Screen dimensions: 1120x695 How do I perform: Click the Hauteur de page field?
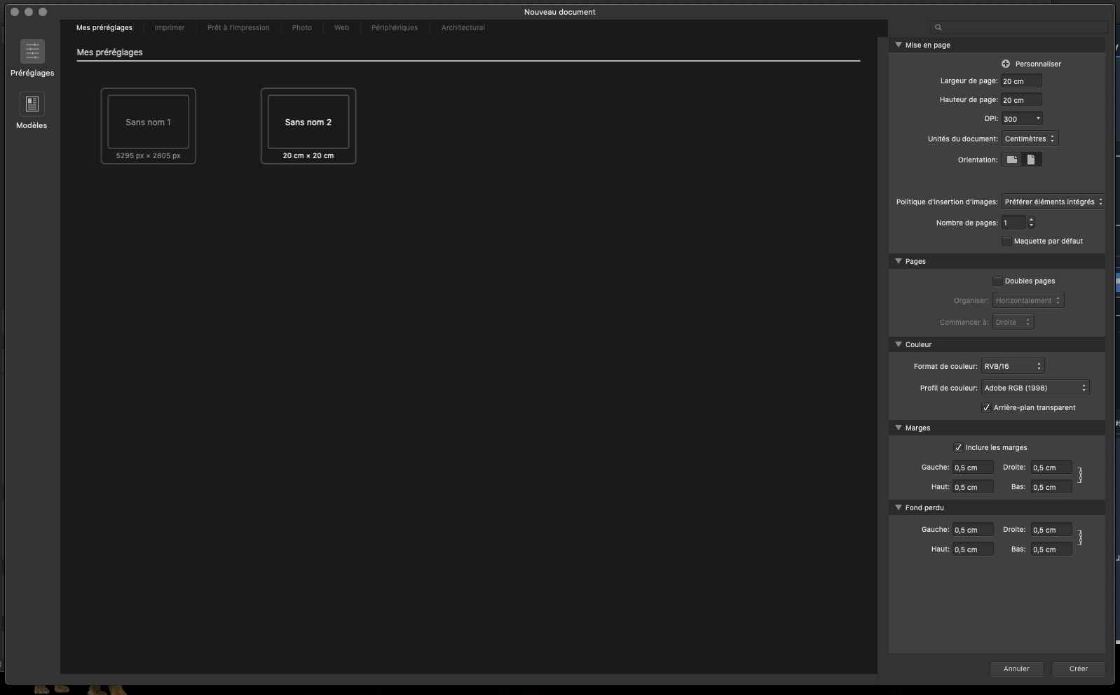point(1021,100)
